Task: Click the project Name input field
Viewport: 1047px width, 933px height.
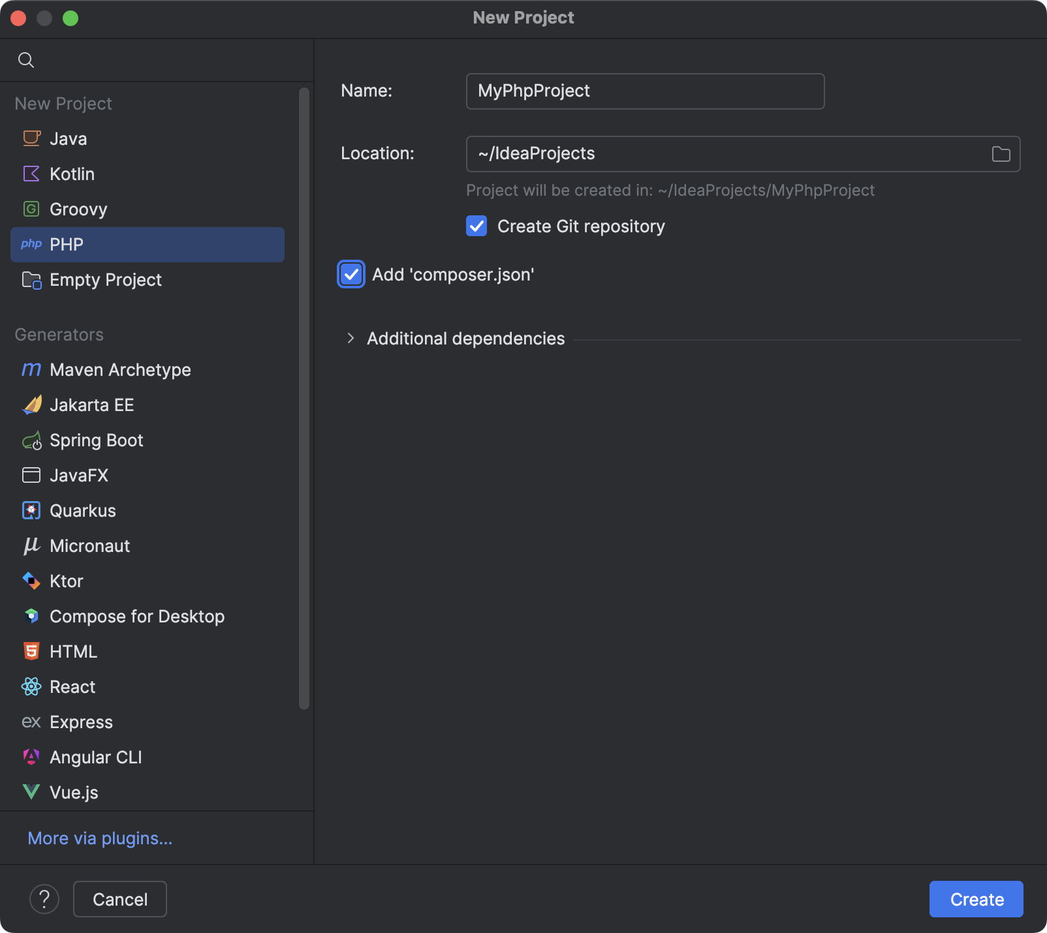Action: tap(644, 91)
